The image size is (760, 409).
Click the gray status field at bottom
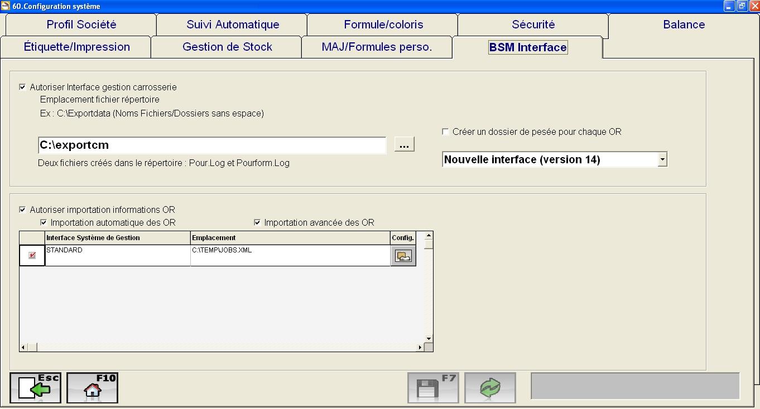(635, 386)
